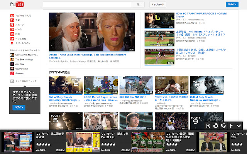Open the games (ゲーム) category icon
247x154 pixels.
(x=12, y=29)
